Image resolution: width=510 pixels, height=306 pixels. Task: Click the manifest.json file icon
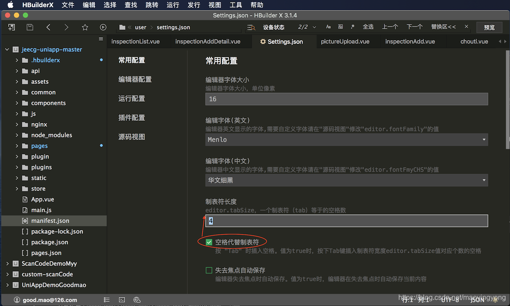[25, 221]
